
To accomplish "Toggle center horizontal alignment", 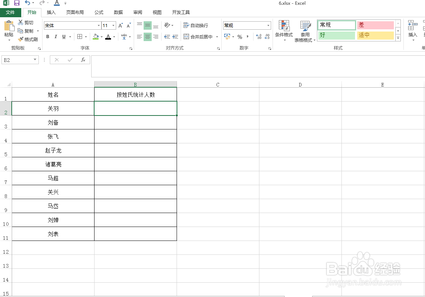I will pos(147,37).
